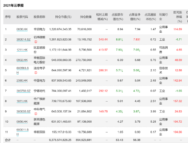Select market value 1,320,674,343.35

[60, 29]
